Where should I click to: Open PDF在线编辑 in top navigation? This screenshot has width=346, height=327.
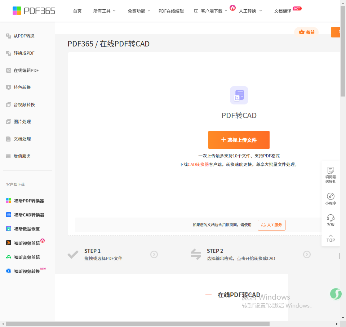click(171, 11)
